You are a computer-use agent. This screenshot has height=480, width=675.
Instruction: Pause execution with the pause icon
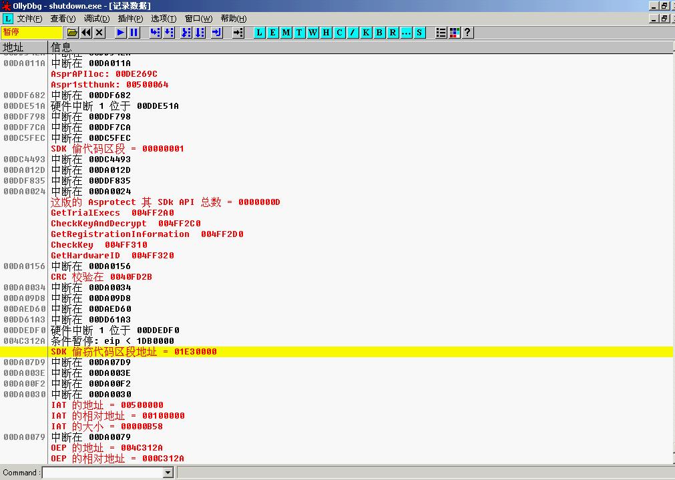click(x=134, y=33)
